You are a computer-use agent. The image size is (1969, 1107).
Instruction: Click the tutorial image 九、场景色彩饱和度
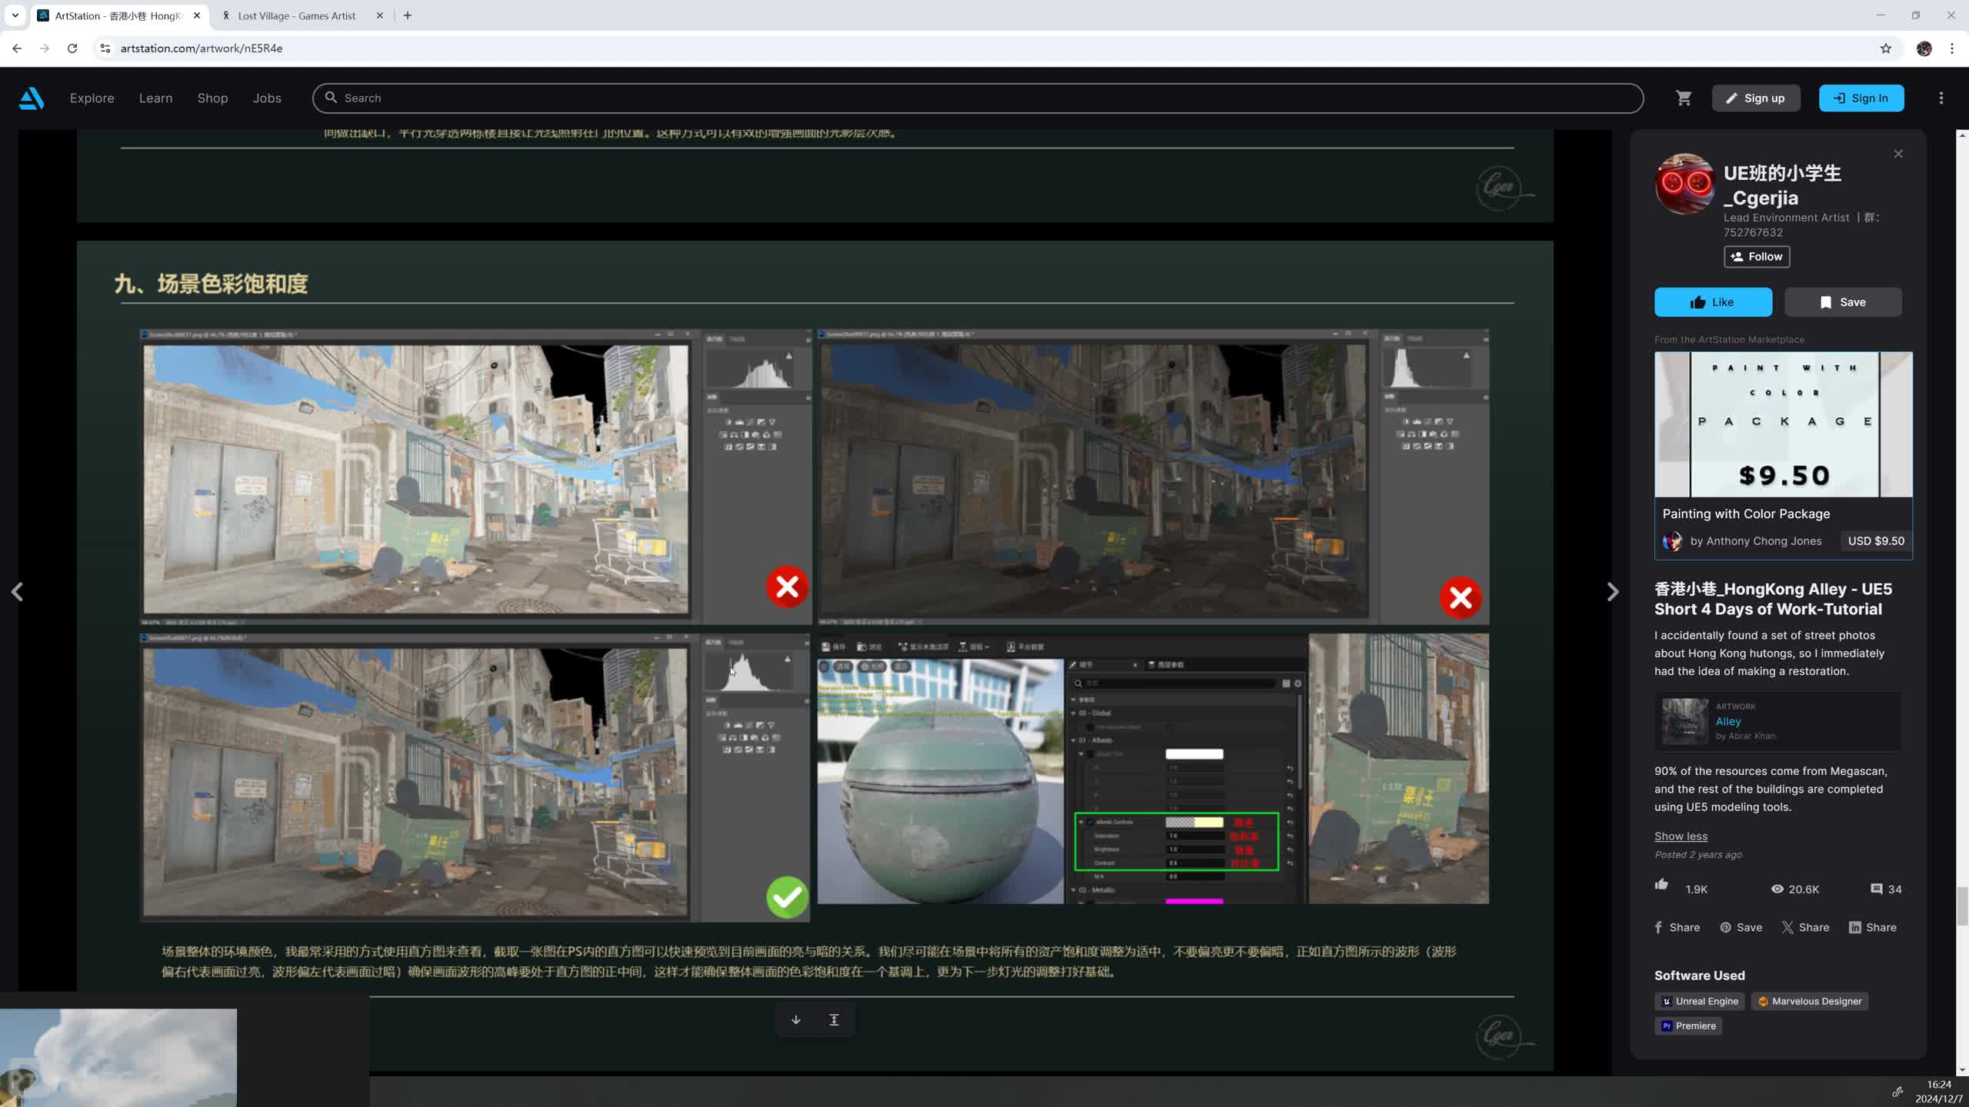[x=815, y=656]
